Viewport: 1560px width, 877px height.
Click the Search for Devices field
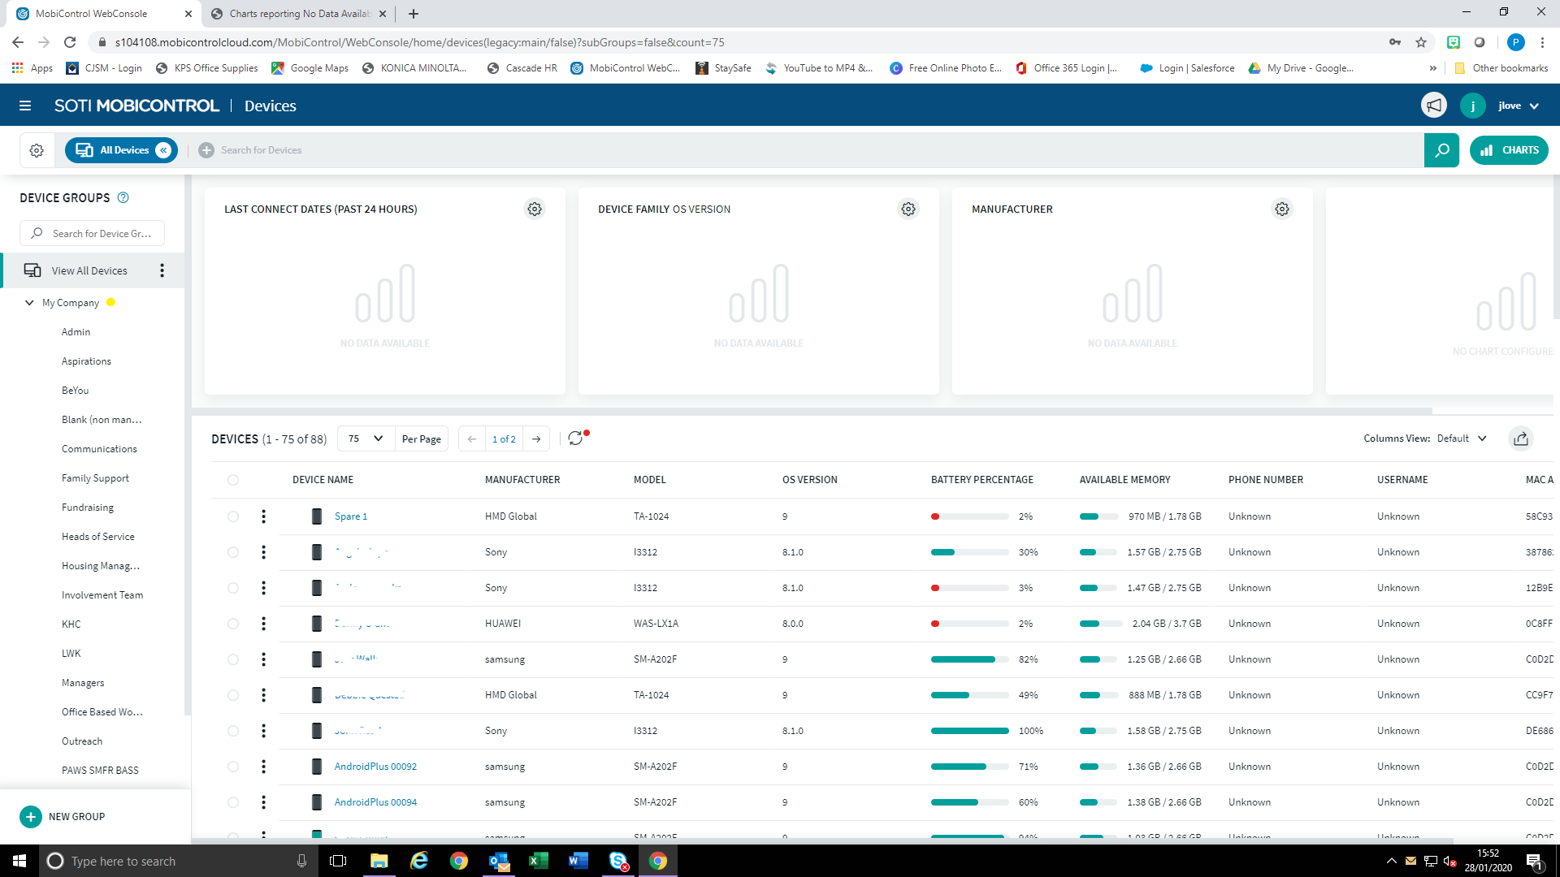tap(261, 150)
